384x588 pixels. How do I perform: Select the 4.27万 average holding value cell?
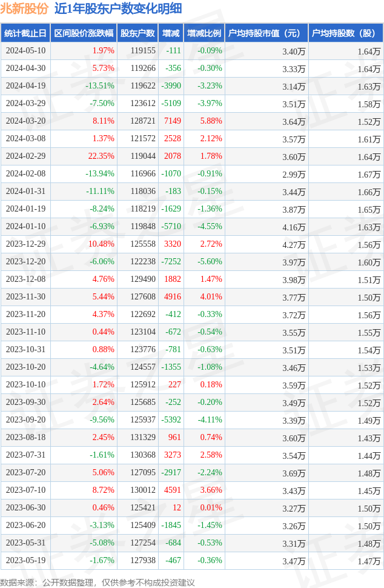[294, 244]
